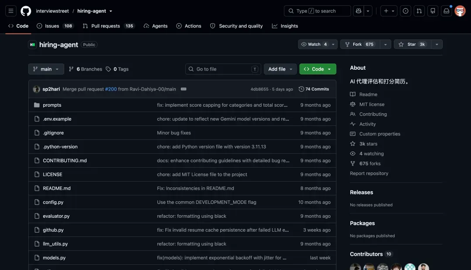Open config.py file

coord(53,202)
